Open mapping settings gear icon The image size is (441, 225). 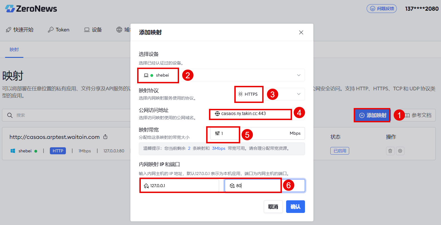[x=400, y=151]
